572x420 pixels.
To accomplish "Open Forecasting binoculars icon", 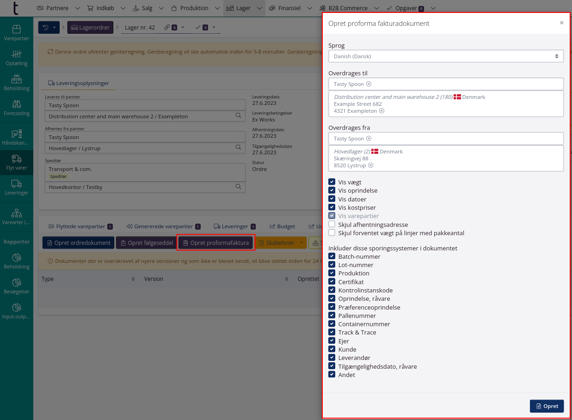I will point(17,107).
